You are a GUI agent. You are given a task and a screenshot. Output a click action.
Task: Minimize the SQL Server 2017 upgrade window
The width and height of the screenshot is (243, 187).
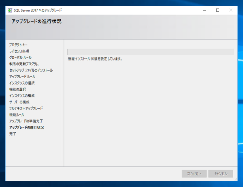tap(205, 10)
